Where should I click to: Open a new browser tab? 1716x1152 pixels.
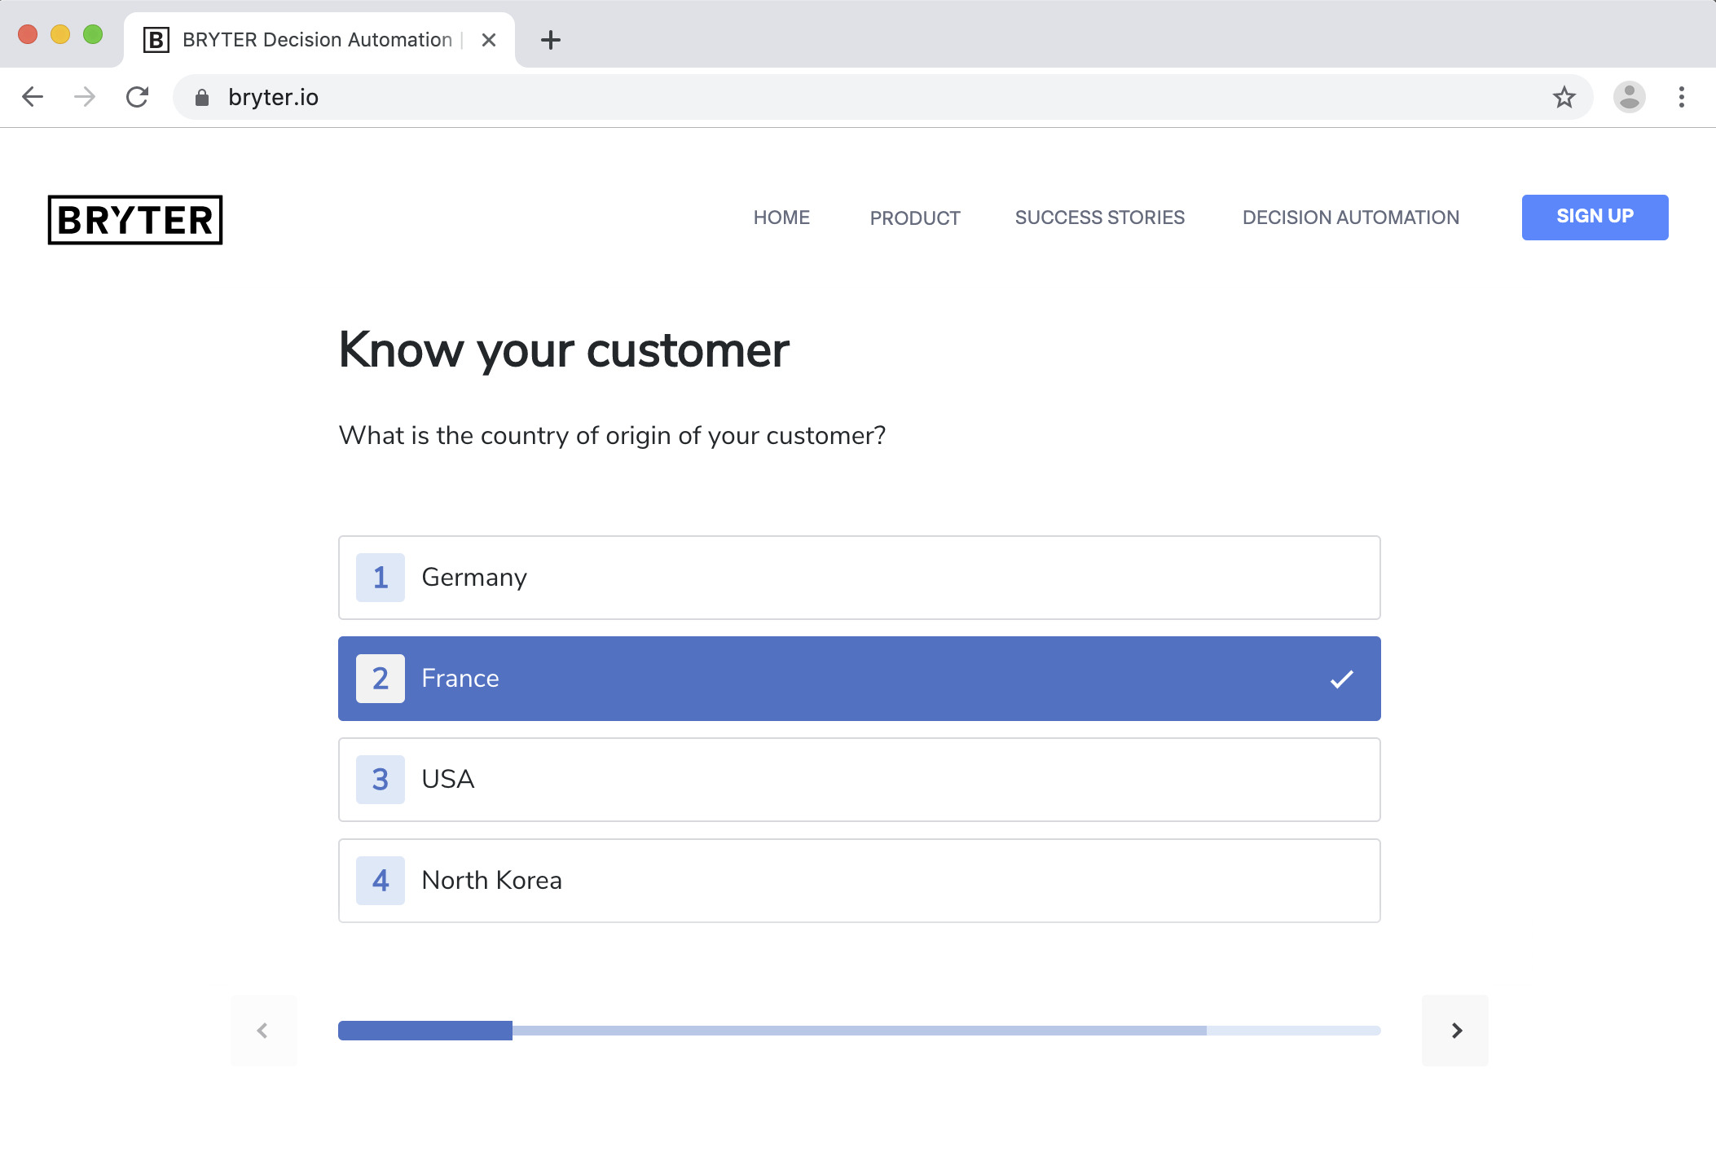click(551, 40)
